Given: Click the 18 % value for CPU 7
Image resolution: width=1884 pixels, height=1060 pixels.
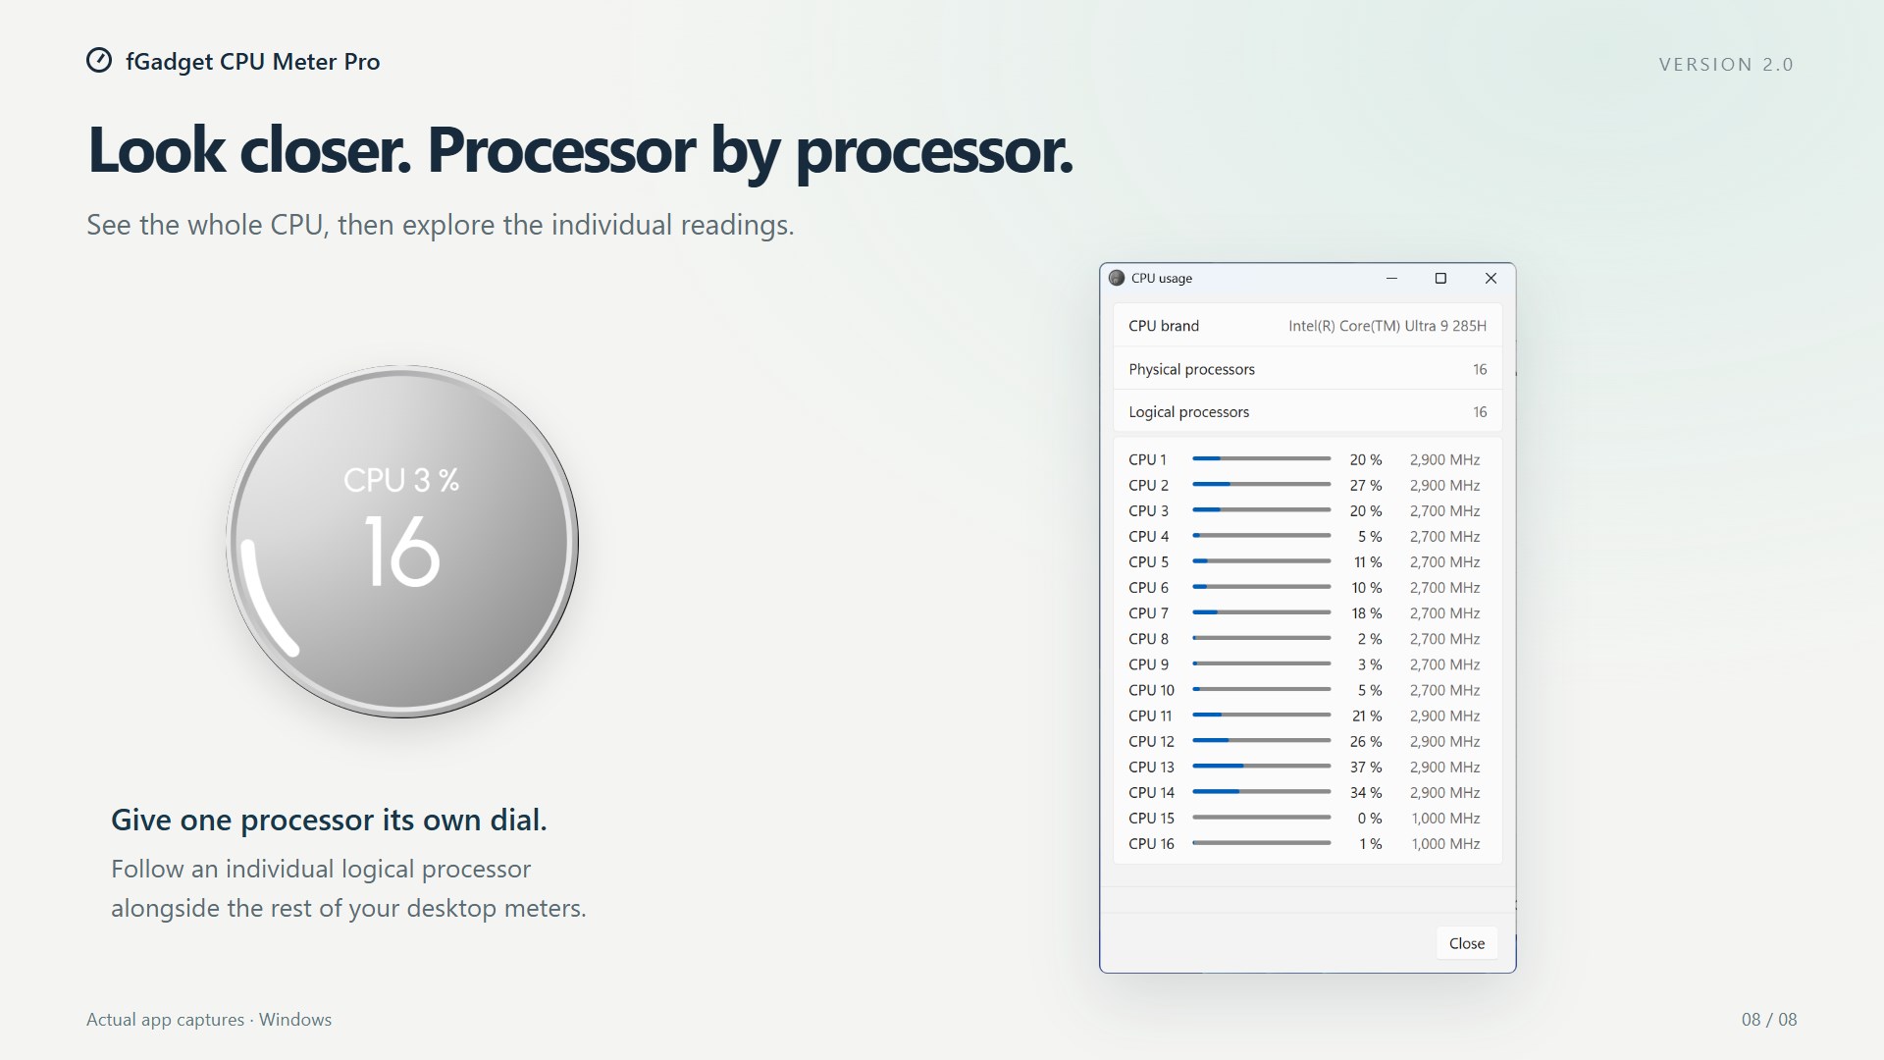Looking at the screenshot, I should 1366,613.
